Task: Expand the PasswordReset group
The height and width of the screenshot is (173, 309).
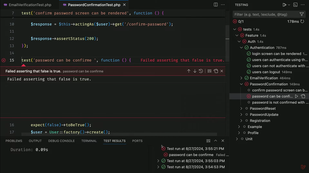Action: pyautogui.click(x=241, y=108)
